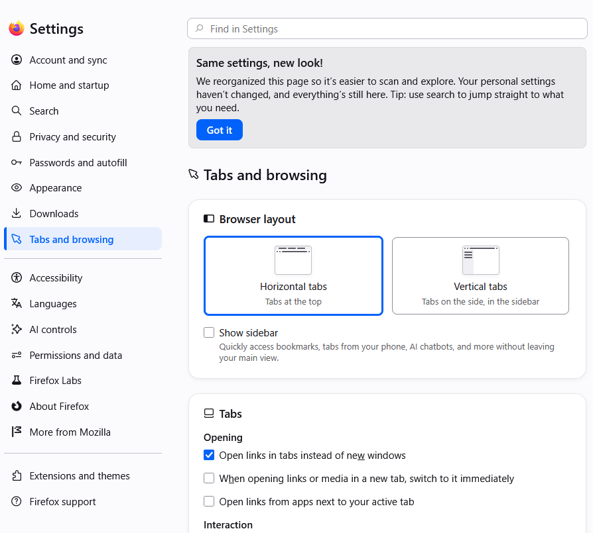The width and height of the screenshot is (593, 533).
Task: Check switch to new tab immediately option
Action: coord(209,478)
